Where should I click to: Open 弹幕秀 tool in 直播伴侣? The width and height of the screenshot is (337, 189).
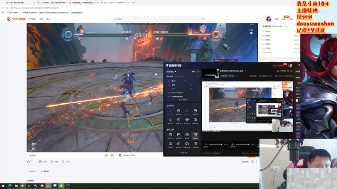click(171, 144)
